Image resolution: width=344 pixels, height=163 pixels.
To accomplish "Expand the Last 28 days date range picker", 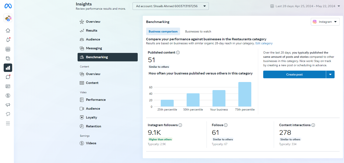I will 305,6.
